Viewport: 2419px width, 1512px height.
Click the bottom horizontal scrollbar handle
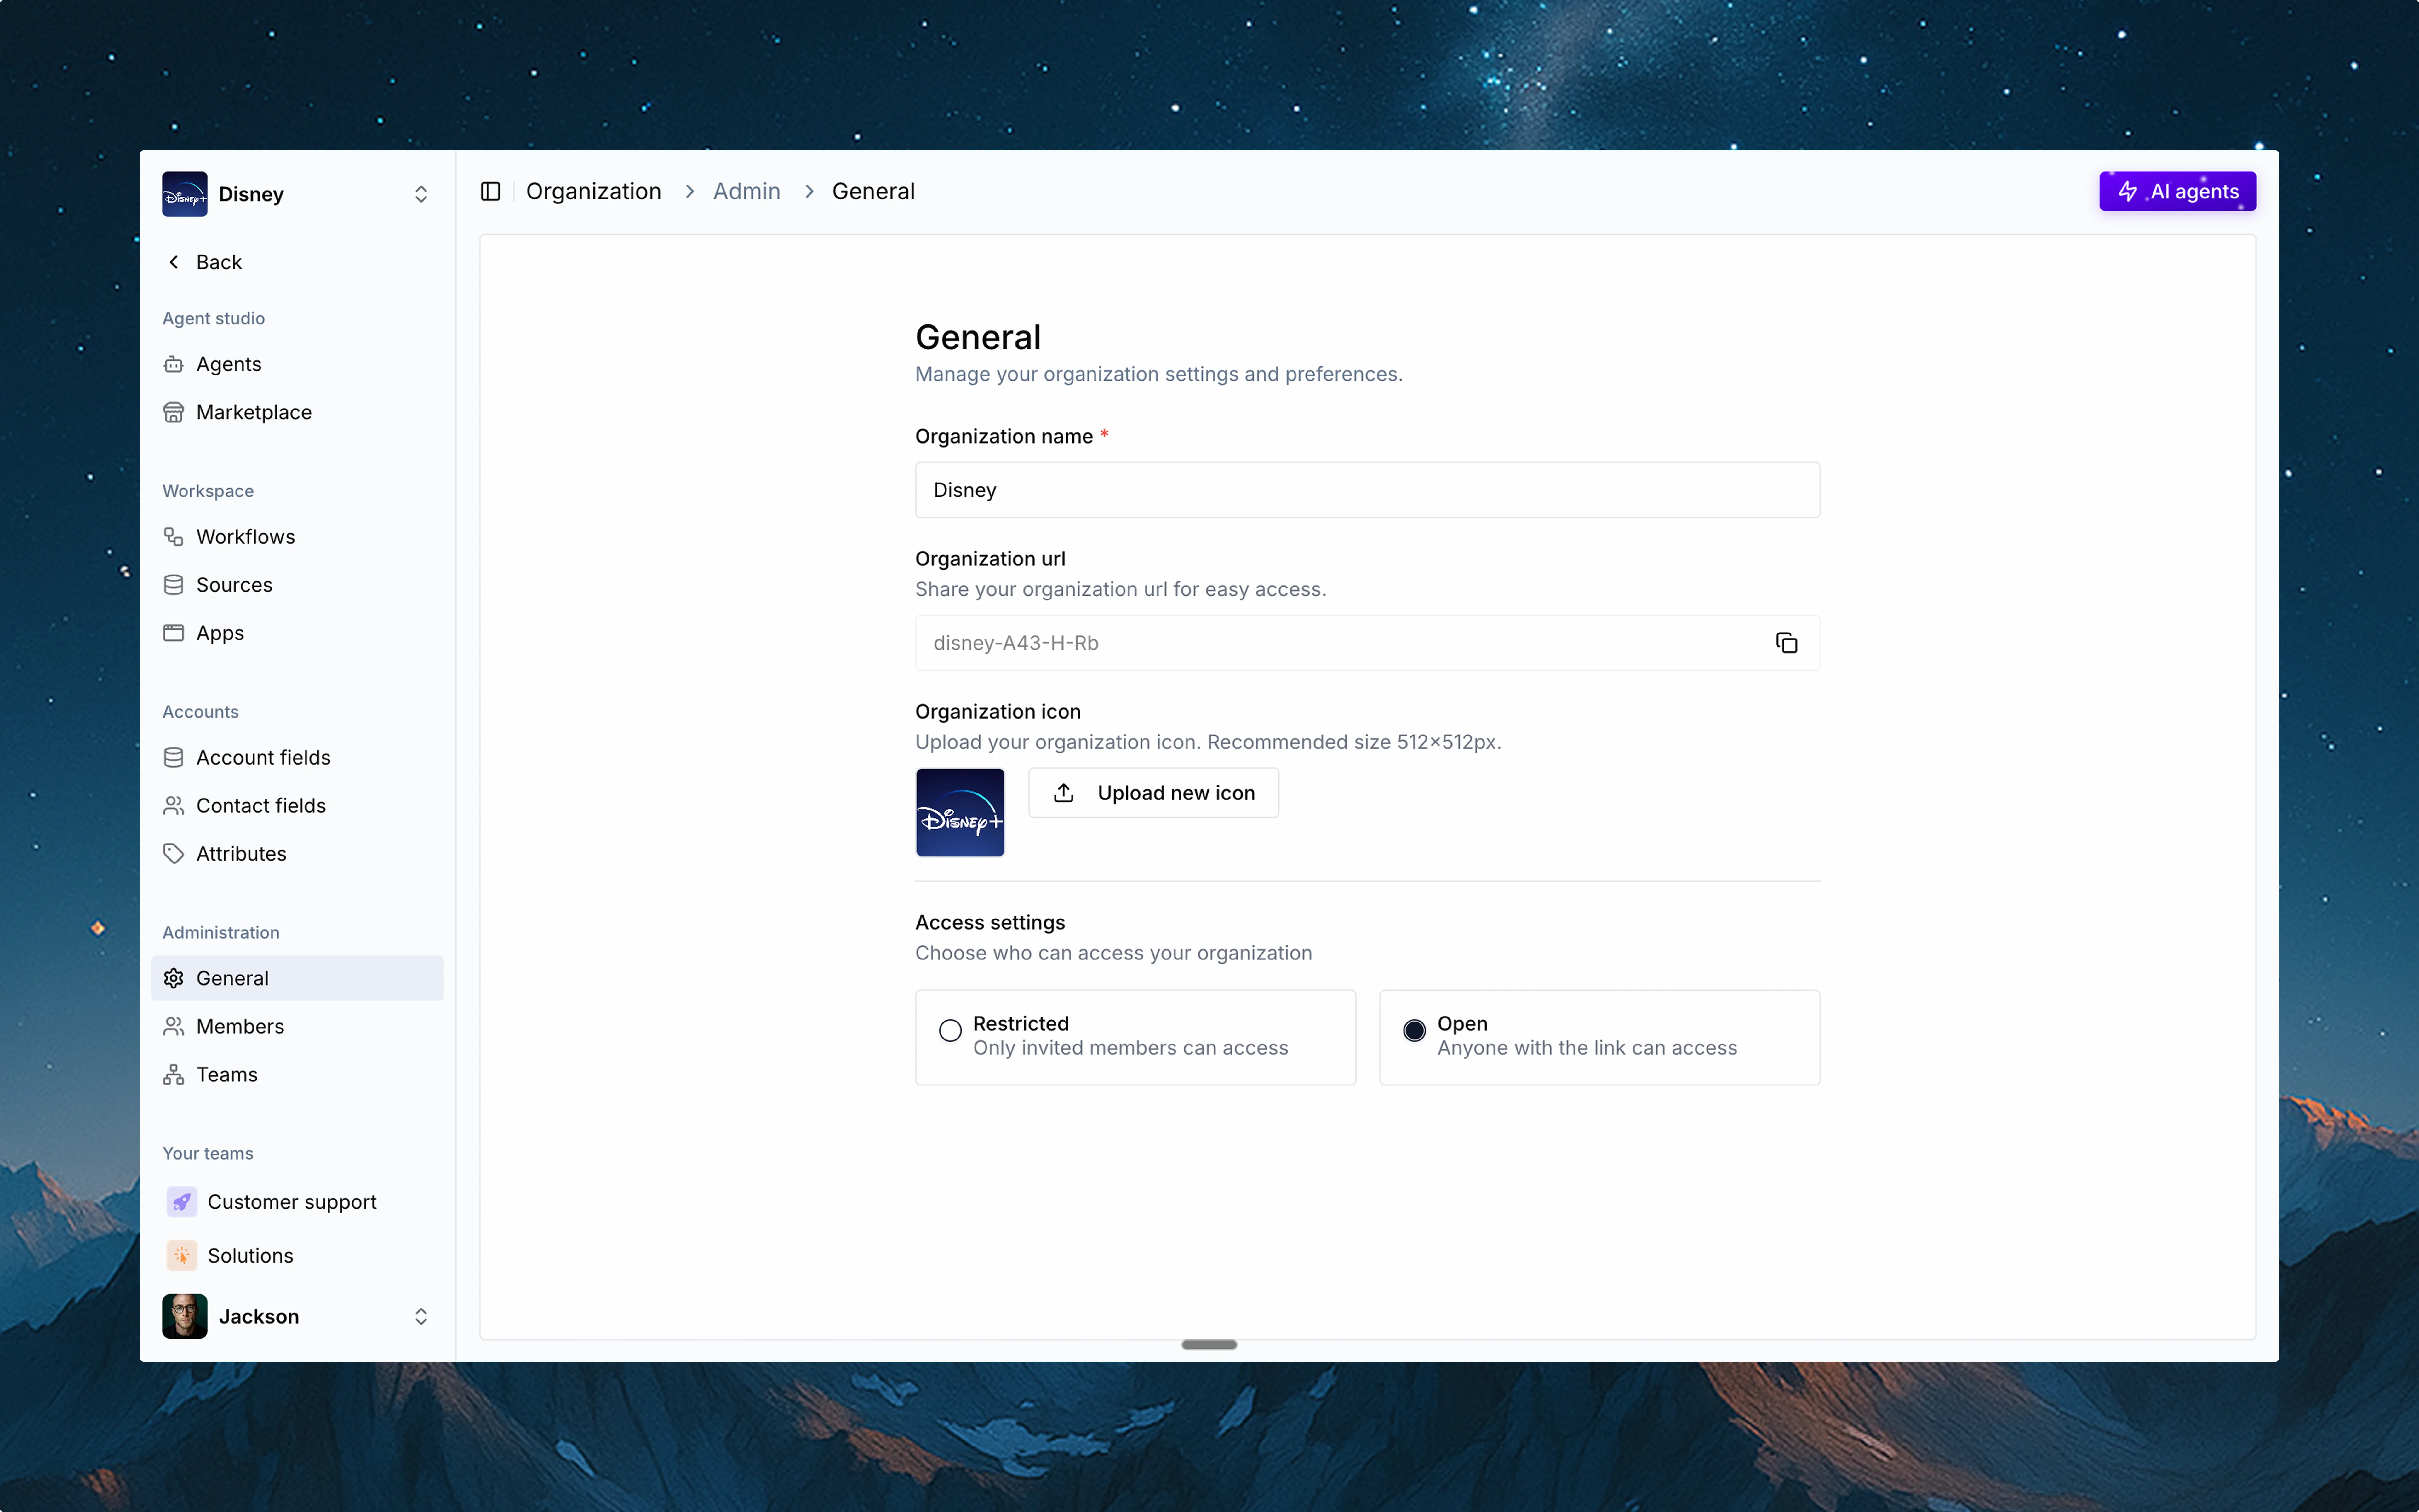tap(1209, 1345)
